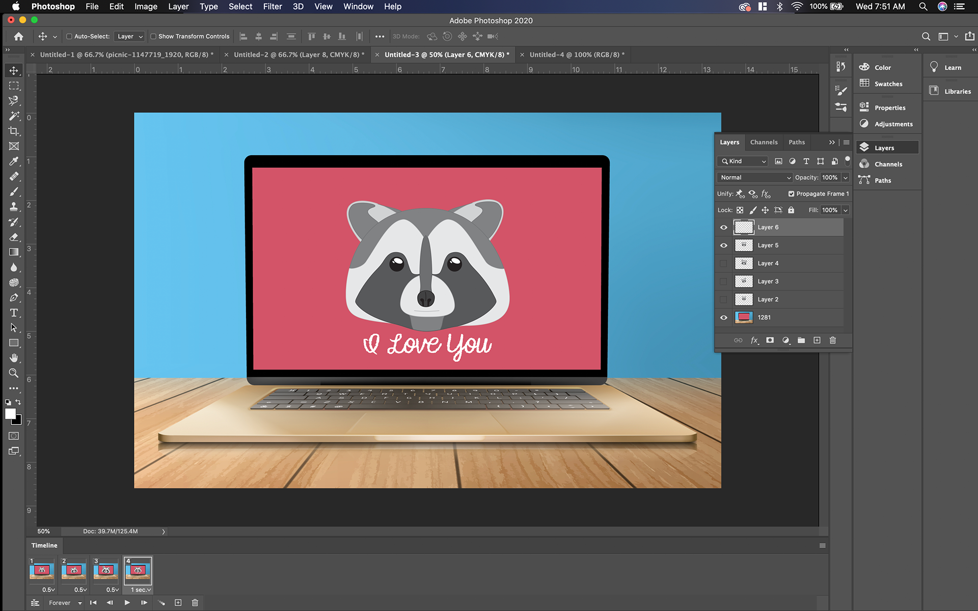The height and width of the screenshot is (611, 978).
Task: Open the Filter menu
Action: tap(273, 7)
